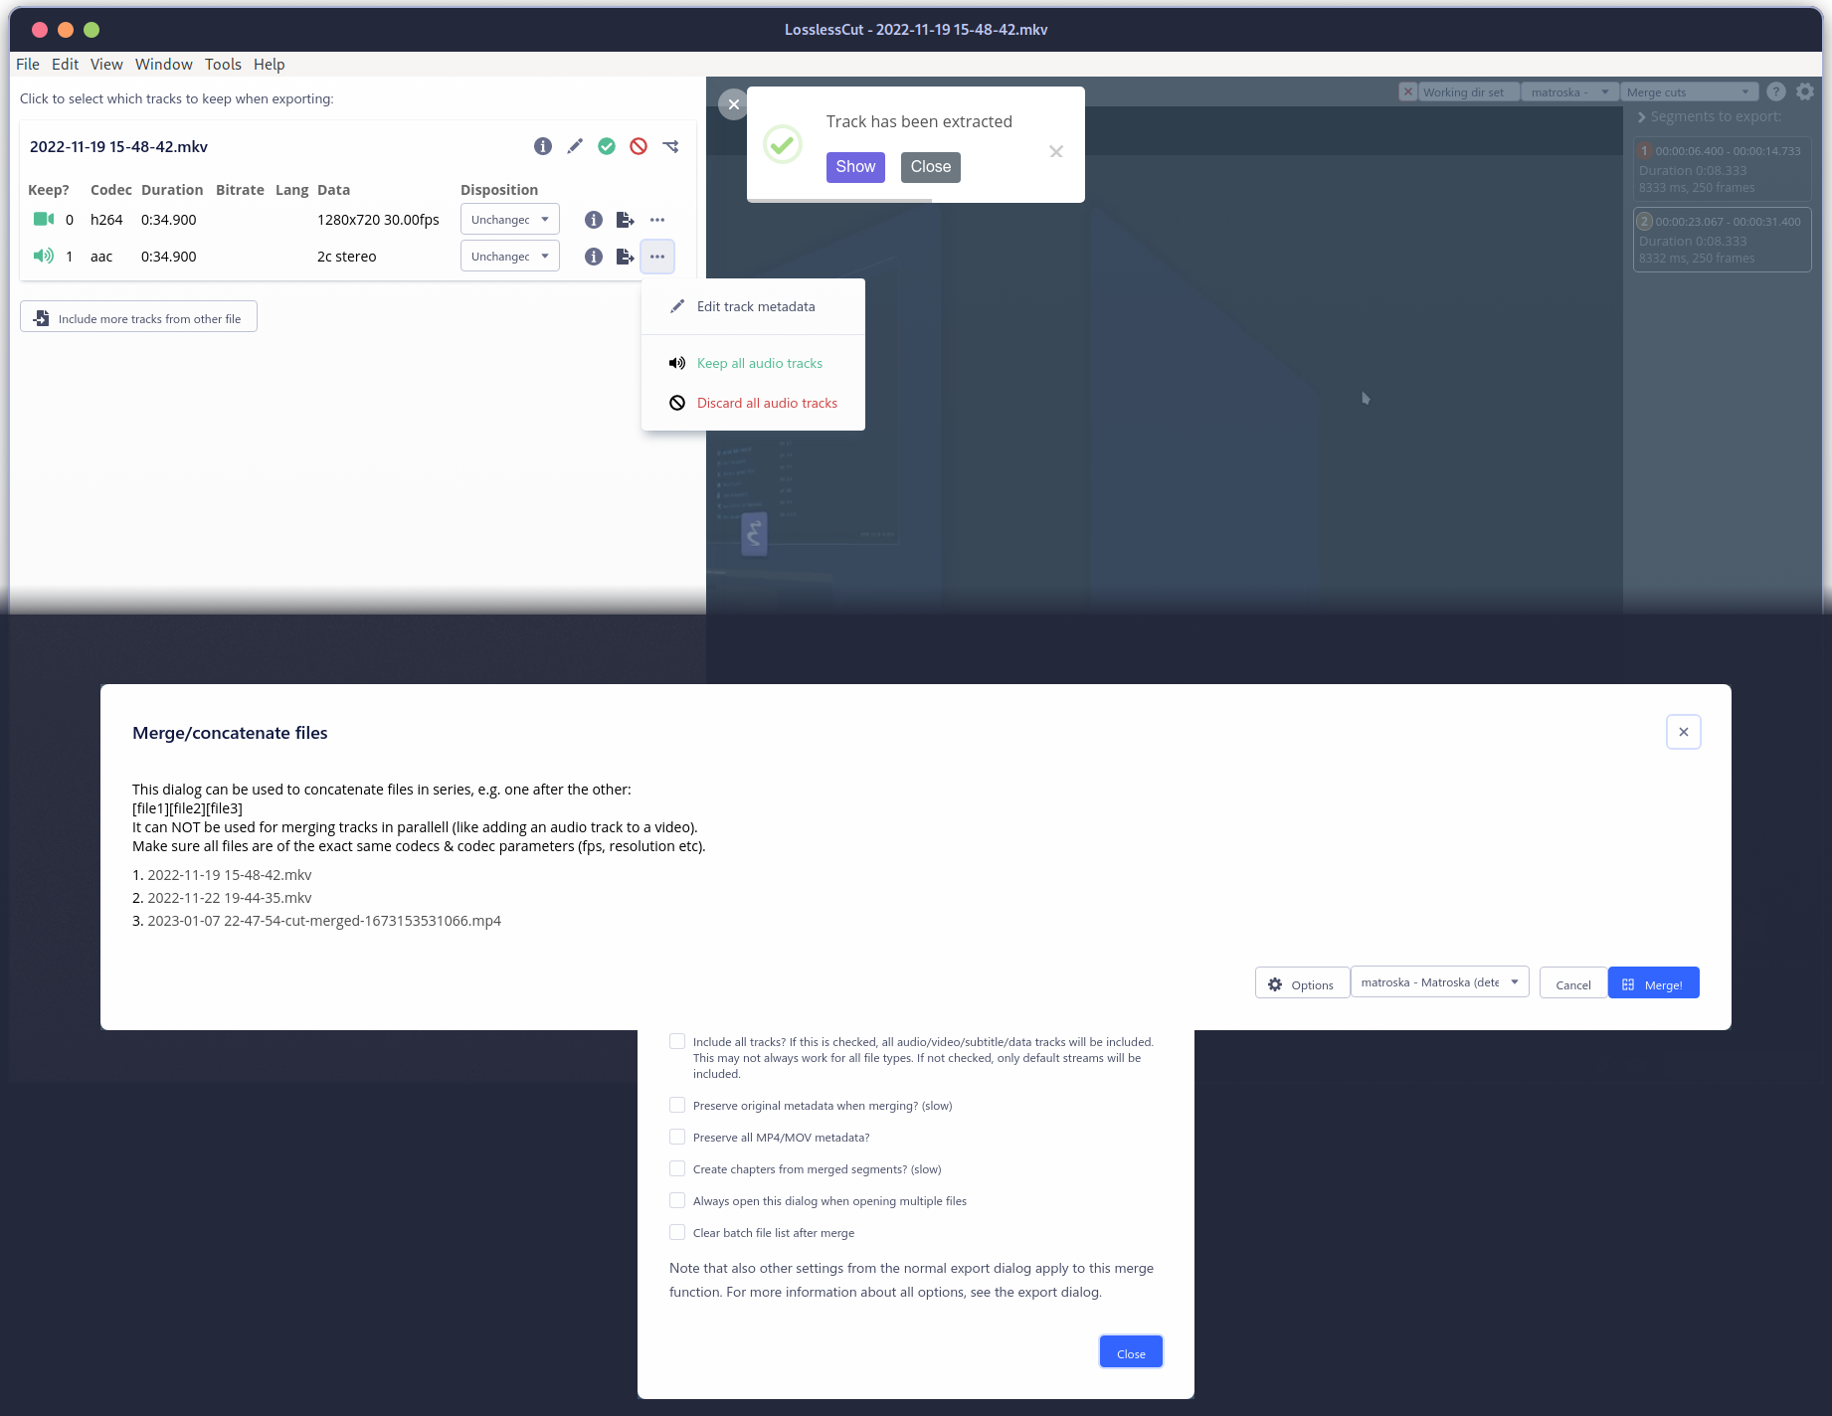Click 2022-11-19 15-48-42.mkv in merge list

point(230,875)
